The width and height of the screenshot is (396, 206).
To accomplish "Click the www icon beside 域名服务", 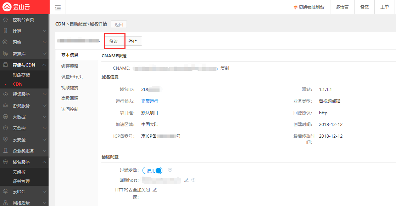I will point(5,162).
